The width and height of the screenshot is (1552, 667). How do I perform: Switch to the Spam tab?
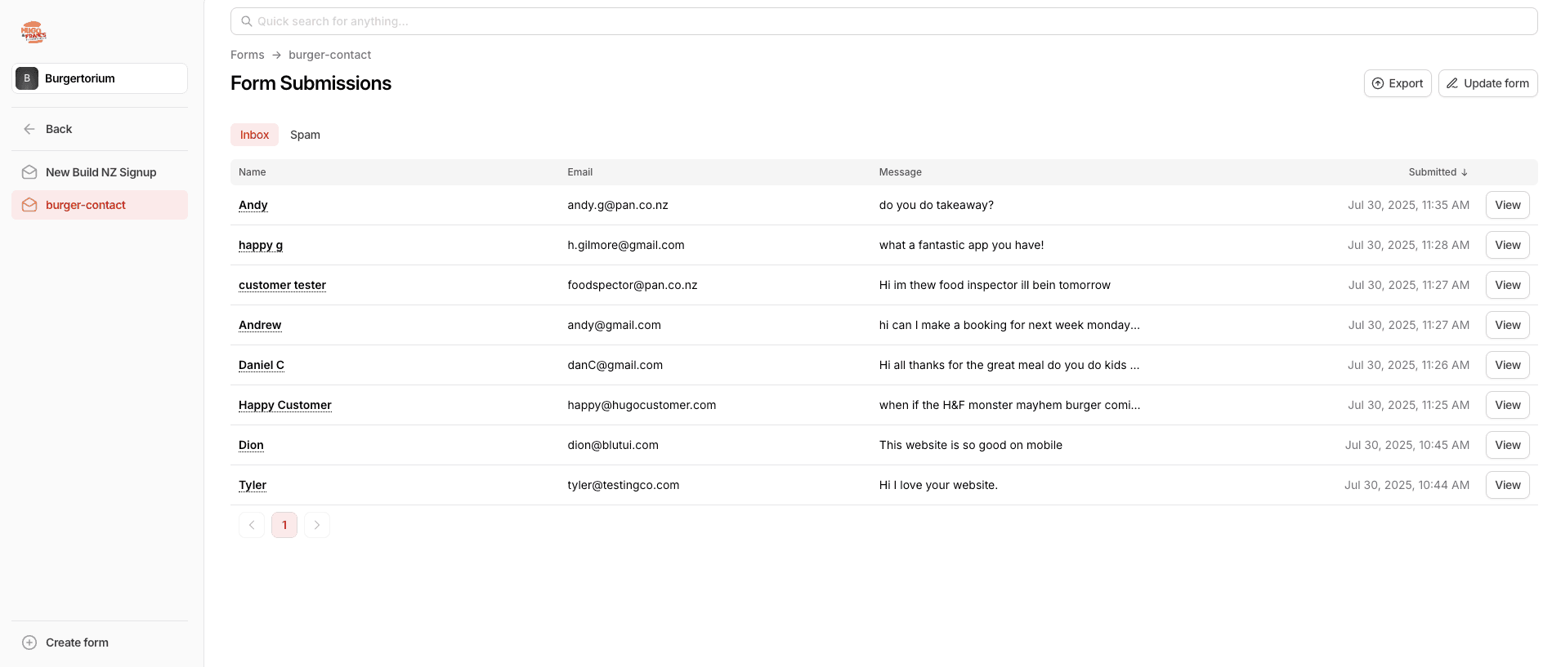coord(305,135)
